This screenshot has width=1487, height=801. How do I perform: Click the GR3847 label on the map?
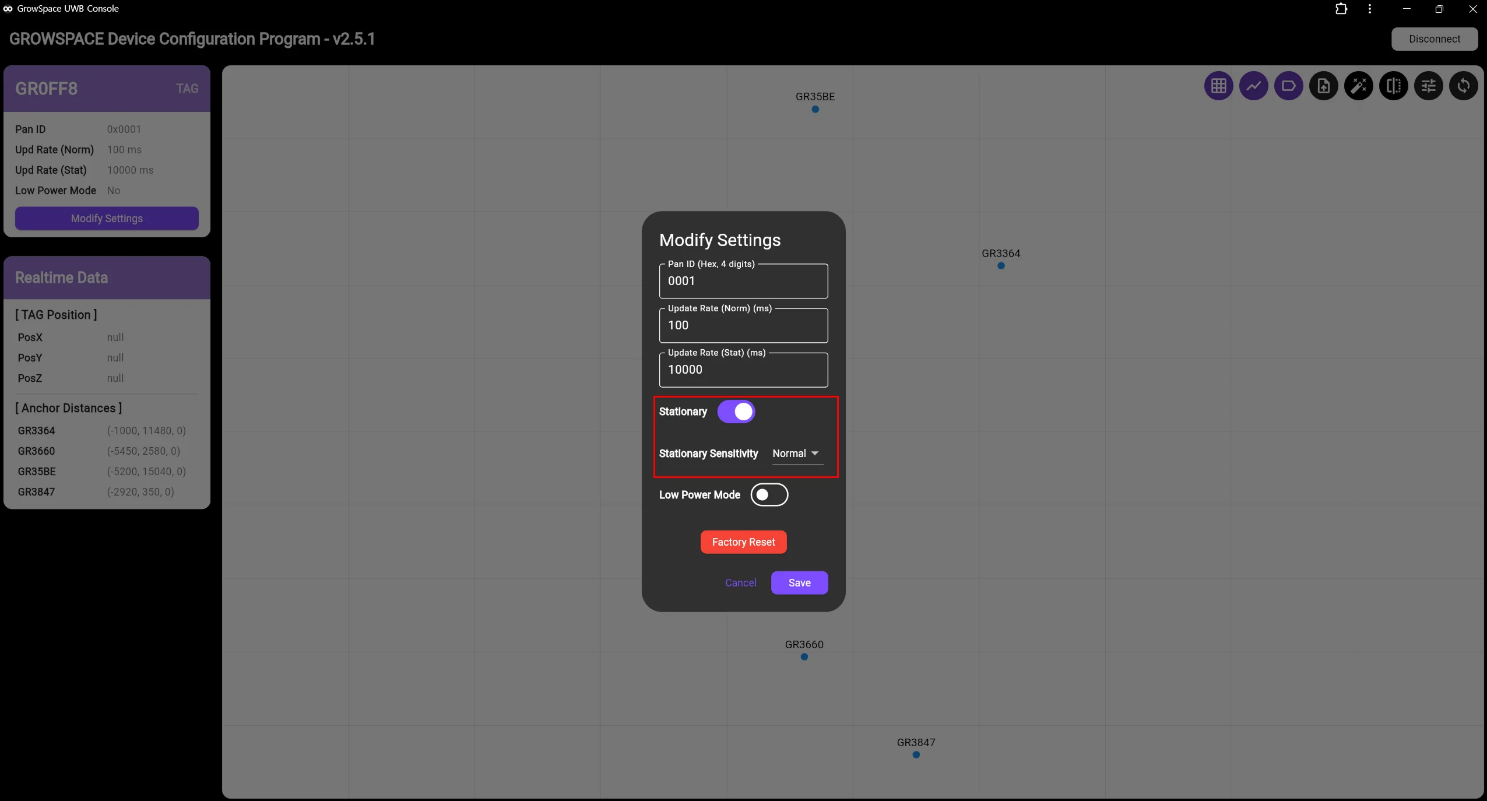[x=916, y=743]
